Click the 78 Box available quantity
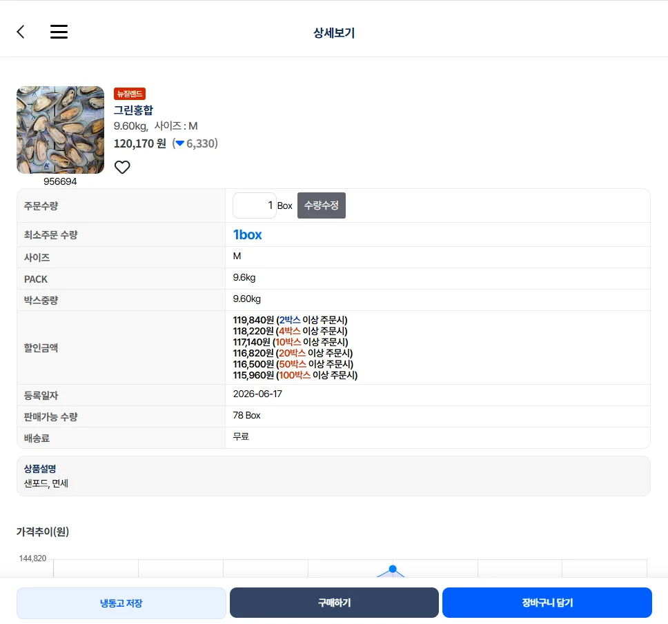The image size is (668, 624). click(246, 415)
